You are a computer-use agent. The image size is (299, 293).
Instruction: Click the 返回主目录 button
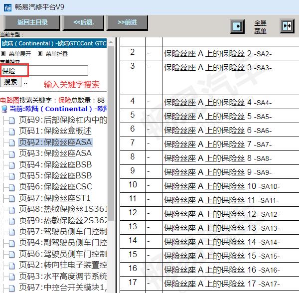click(x=32, y=22)
